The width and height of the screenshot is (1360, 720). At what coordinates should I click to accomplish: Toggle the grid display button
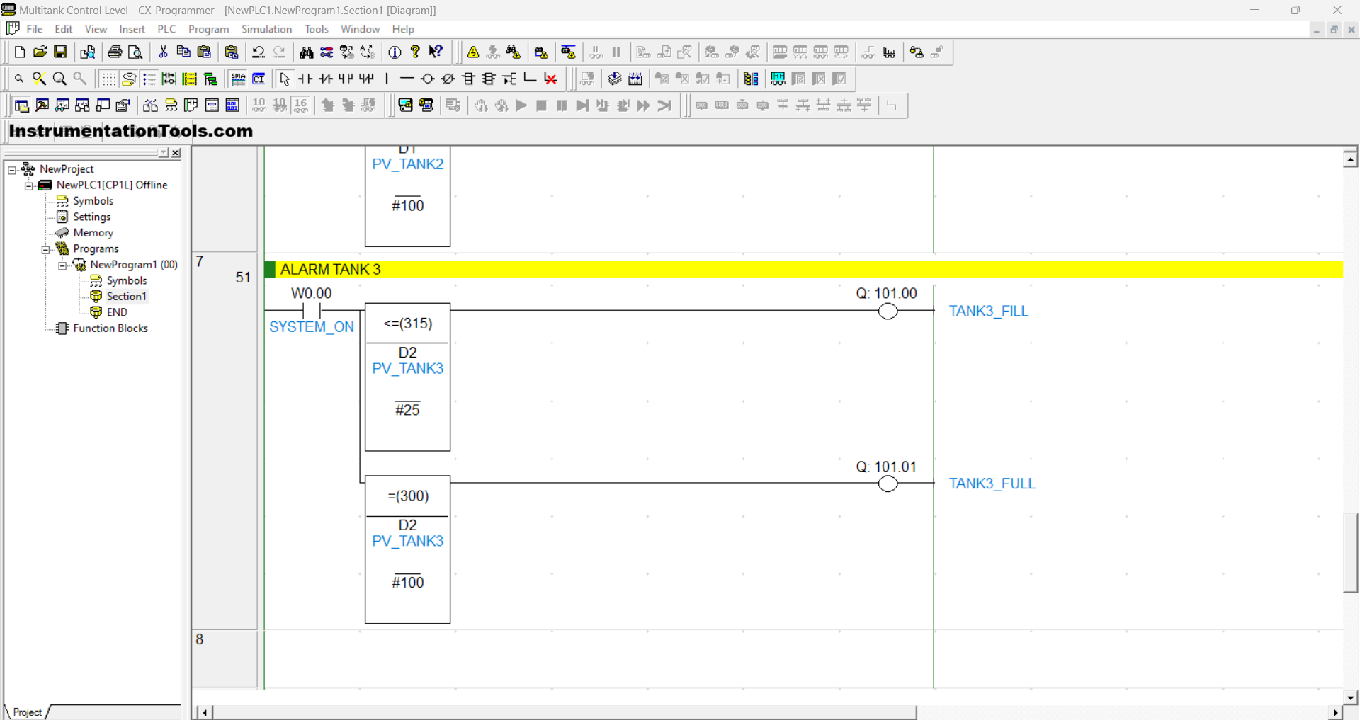pos(108,79)
